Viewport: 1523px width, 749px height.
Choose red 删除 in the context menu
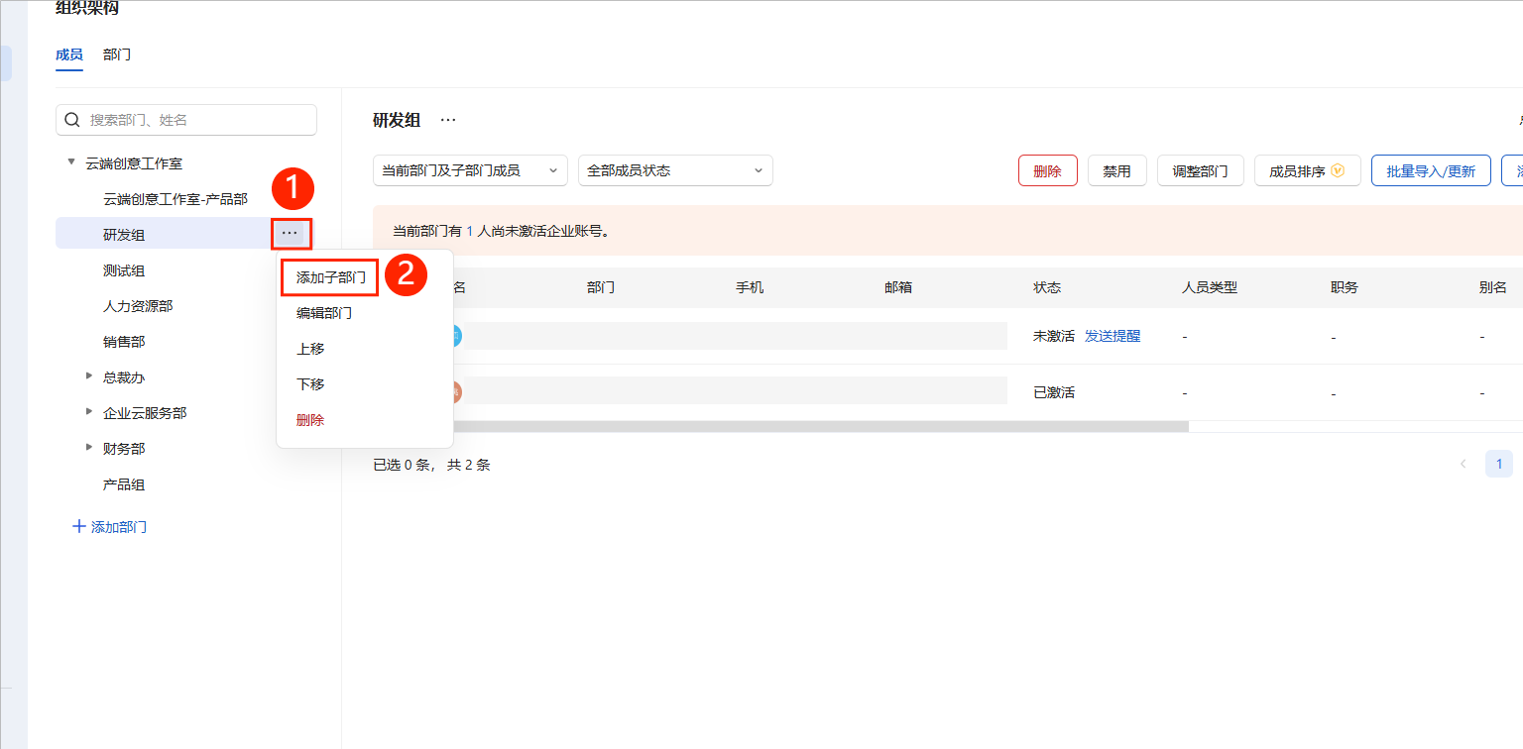(310, 420)
